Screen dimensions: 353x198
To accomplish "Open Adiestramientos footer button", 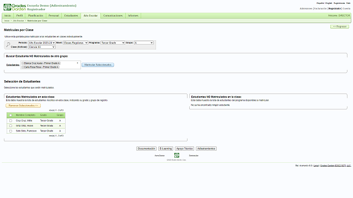I will pos(206,148).
